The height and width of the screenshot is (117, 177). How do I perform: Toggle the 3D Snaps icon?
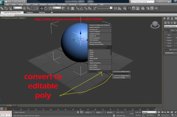click(x=77, y=8)
